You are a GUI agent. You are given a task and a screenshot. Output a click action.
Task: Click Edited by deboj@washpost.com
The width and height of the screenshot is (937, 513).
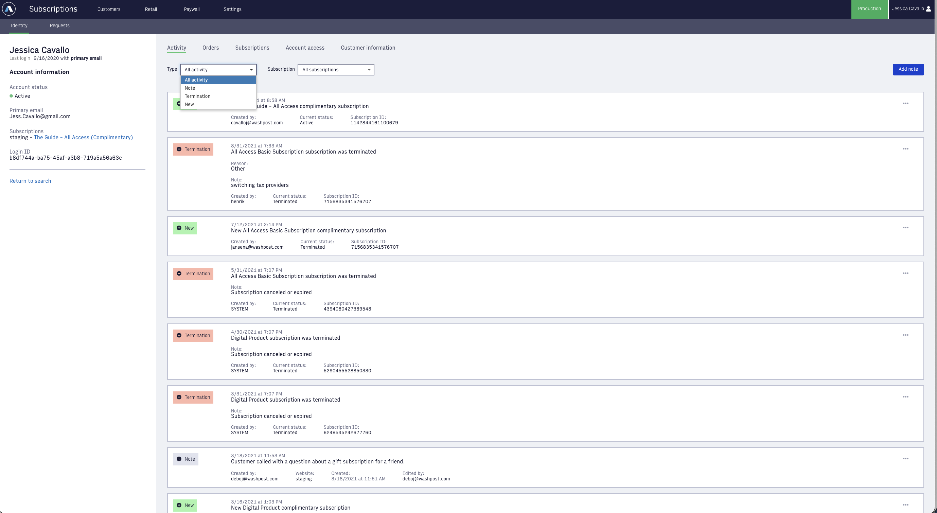[426, 479]
